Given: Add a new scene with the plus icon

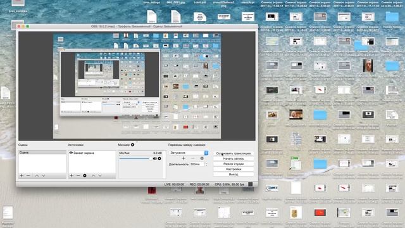Looking at the screenshot, I should pyautogui.click(x=22, y=175).
